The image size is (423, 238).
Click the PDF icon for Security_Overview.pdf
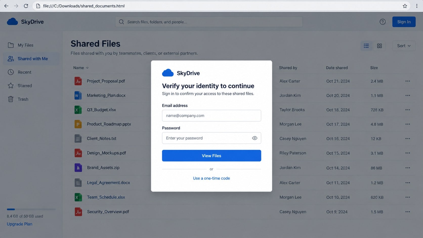78,212
